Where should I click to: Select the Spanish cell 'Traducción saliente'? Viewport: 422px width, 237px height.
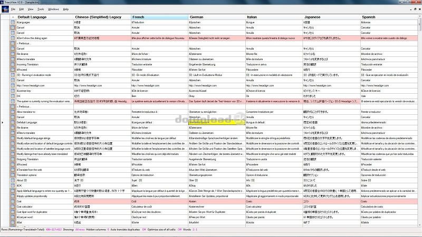point(389,159)
